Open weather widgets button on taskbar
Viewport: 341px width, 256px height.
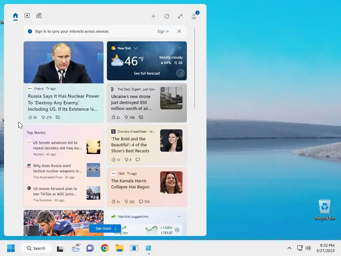click(x=76, y=248)
